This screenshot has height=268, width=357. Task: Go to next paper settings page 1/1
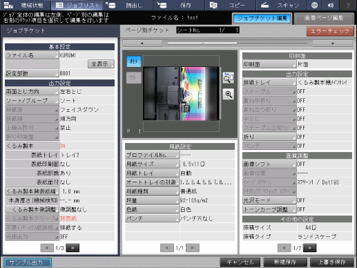coord(193,248)
